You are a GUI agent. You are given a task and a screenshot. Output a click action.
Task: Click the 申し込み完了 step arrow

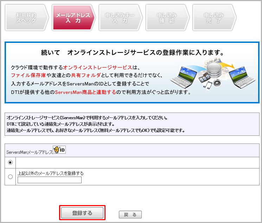[214, 18]
